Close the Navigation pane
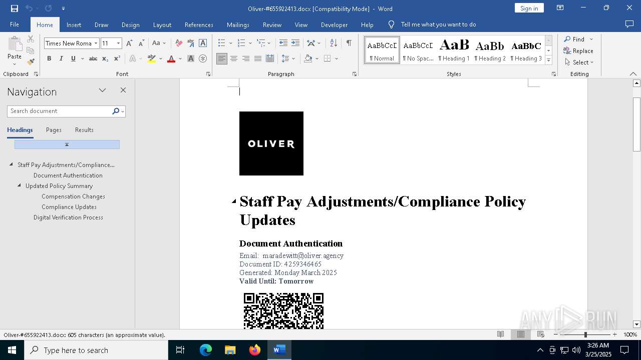This screenshot has height=360, width=641. (123, 90)
